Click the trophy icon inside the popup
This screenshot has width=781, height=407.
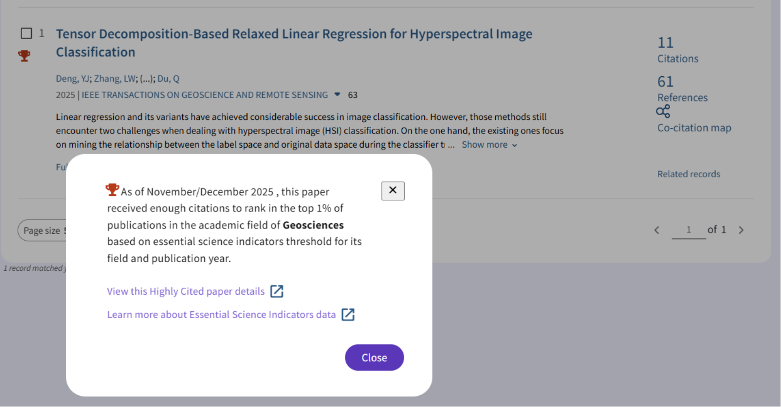tap(112, 190)
